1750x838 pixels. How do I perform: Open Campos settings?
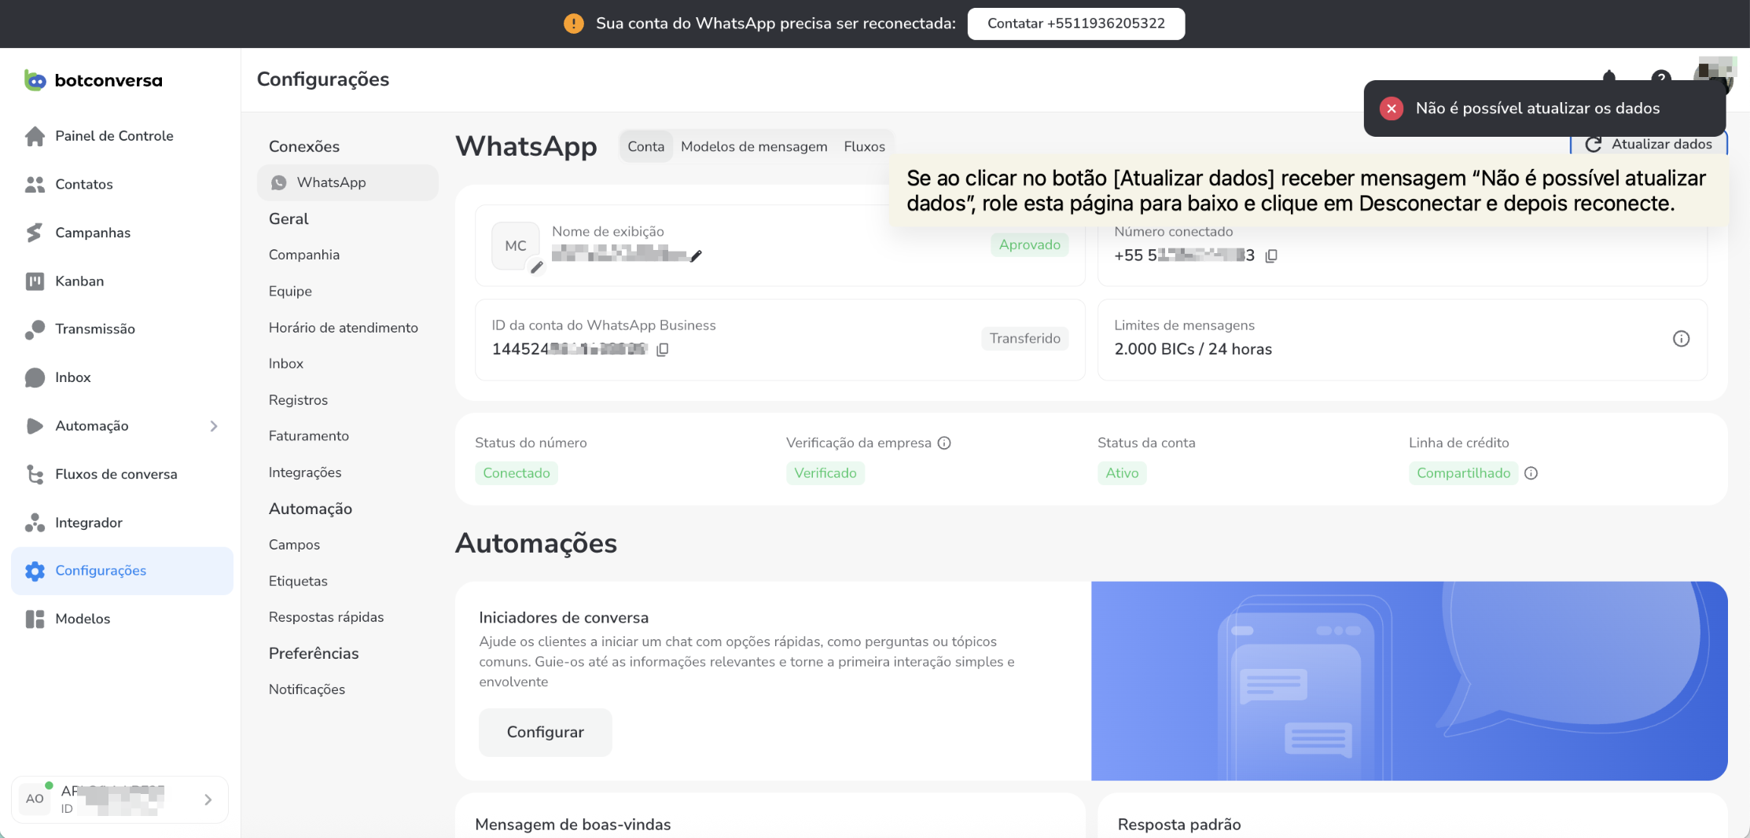[294, 545]
